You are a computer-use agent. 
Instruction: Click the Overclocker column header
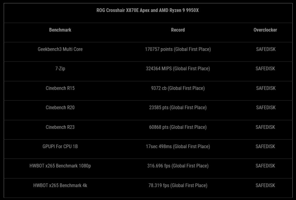[x=265, y=30]
